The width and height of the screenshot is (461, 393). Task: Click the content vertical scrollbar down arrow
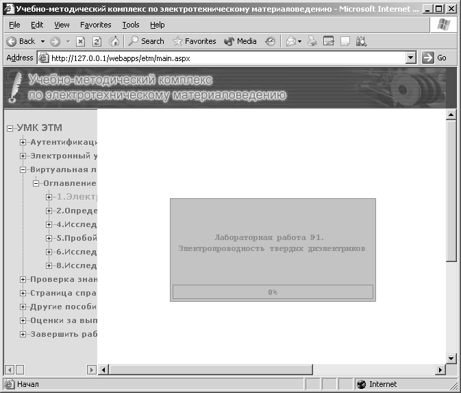tap(451, 358)
